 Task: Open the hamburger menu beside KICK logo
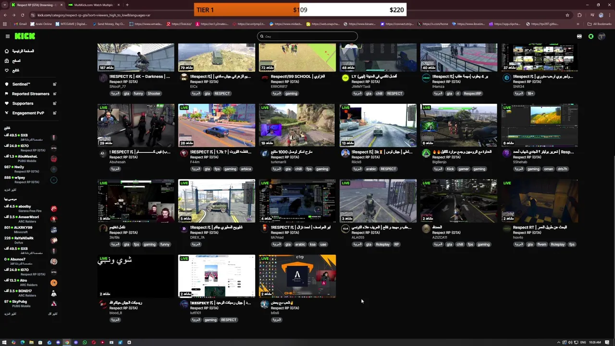[x=7, y=36]
